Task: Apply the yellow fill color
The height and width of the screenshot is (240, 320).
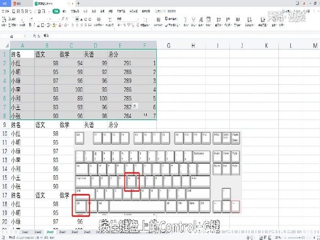Action: (54, 25)
